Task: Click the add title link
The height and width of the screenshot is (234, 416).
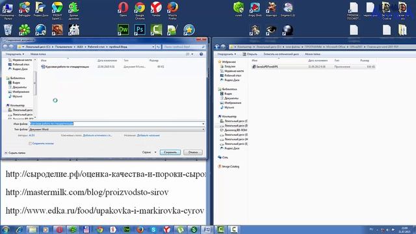Action: (148, 135)
